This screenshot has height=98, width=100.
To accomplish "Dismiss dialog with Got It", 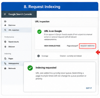I will tap(89, 88).
